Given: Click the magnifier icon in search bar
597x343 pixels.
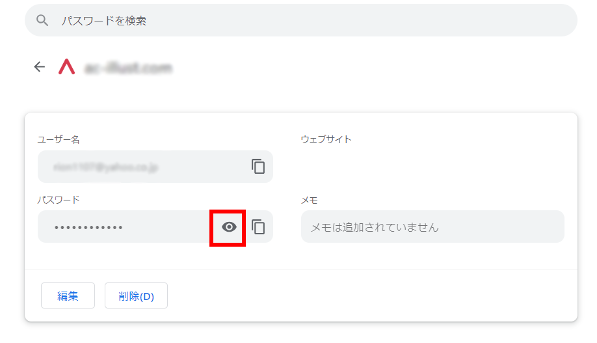Looking at the screenshot, I should click(42, 21).
